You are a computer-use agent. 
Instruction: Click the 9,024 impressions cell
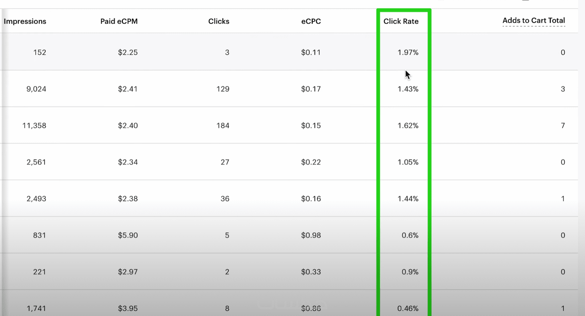(x=36, y=89)
